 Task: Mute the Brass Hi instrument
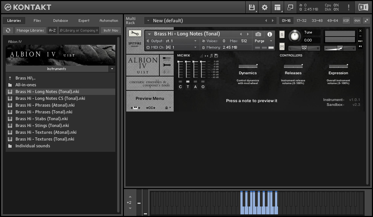282,46
